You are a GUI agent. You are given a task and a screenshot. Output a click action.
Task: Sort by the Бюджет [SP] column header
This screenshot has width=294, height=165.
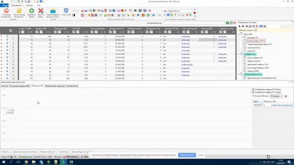point(41,28)
